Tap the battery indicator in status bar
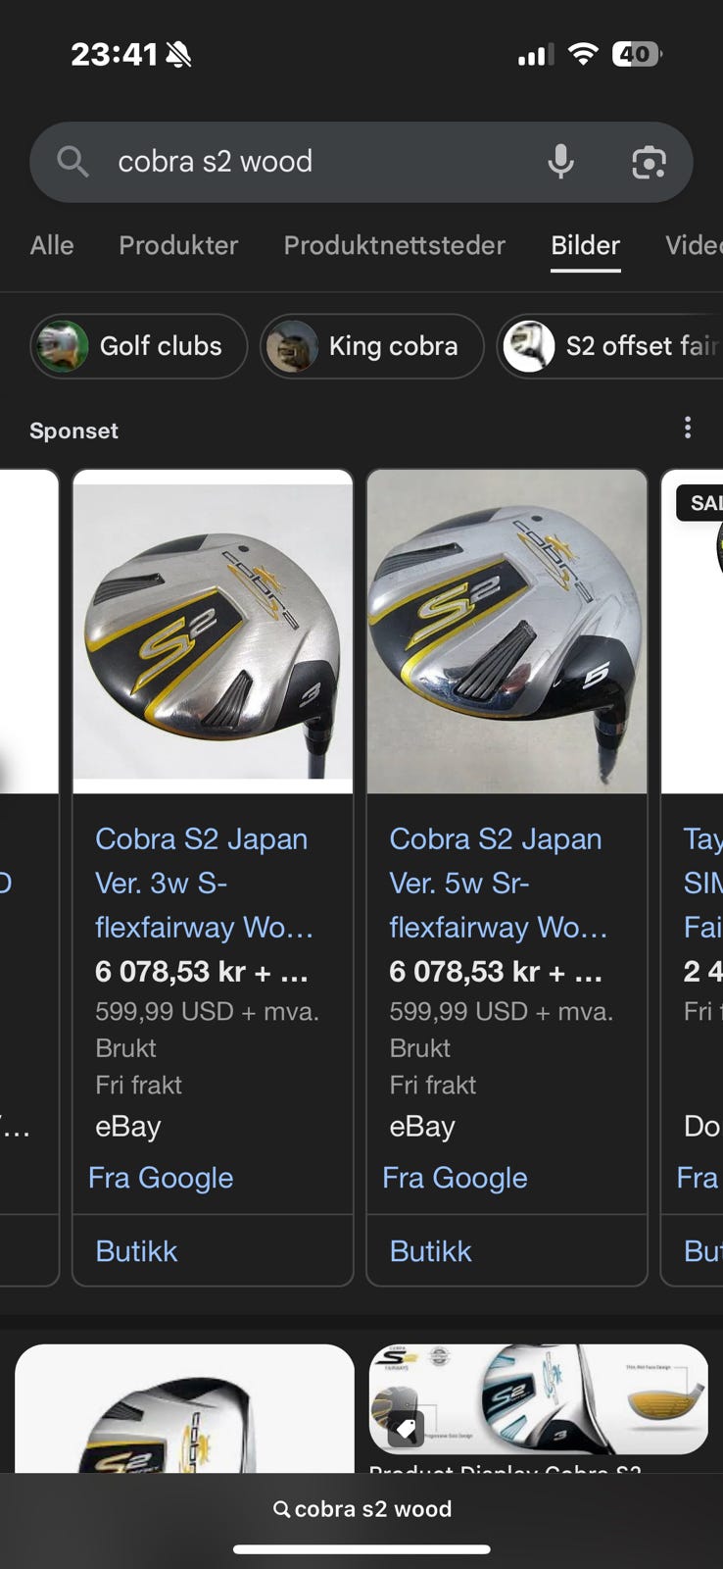The image size is (723, 1569). click(637, 54)
